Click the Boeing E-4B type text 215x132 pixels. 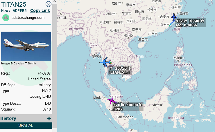pos(40,97)
